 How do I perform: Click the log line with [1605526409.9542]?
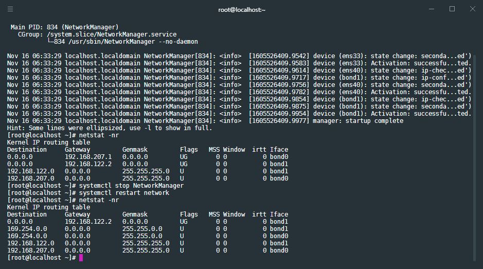[x=239, y=56]
